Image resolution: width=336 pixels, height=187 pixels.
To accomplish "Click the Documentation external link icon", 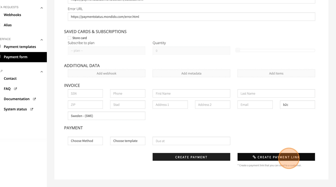I will pos(34,99).
